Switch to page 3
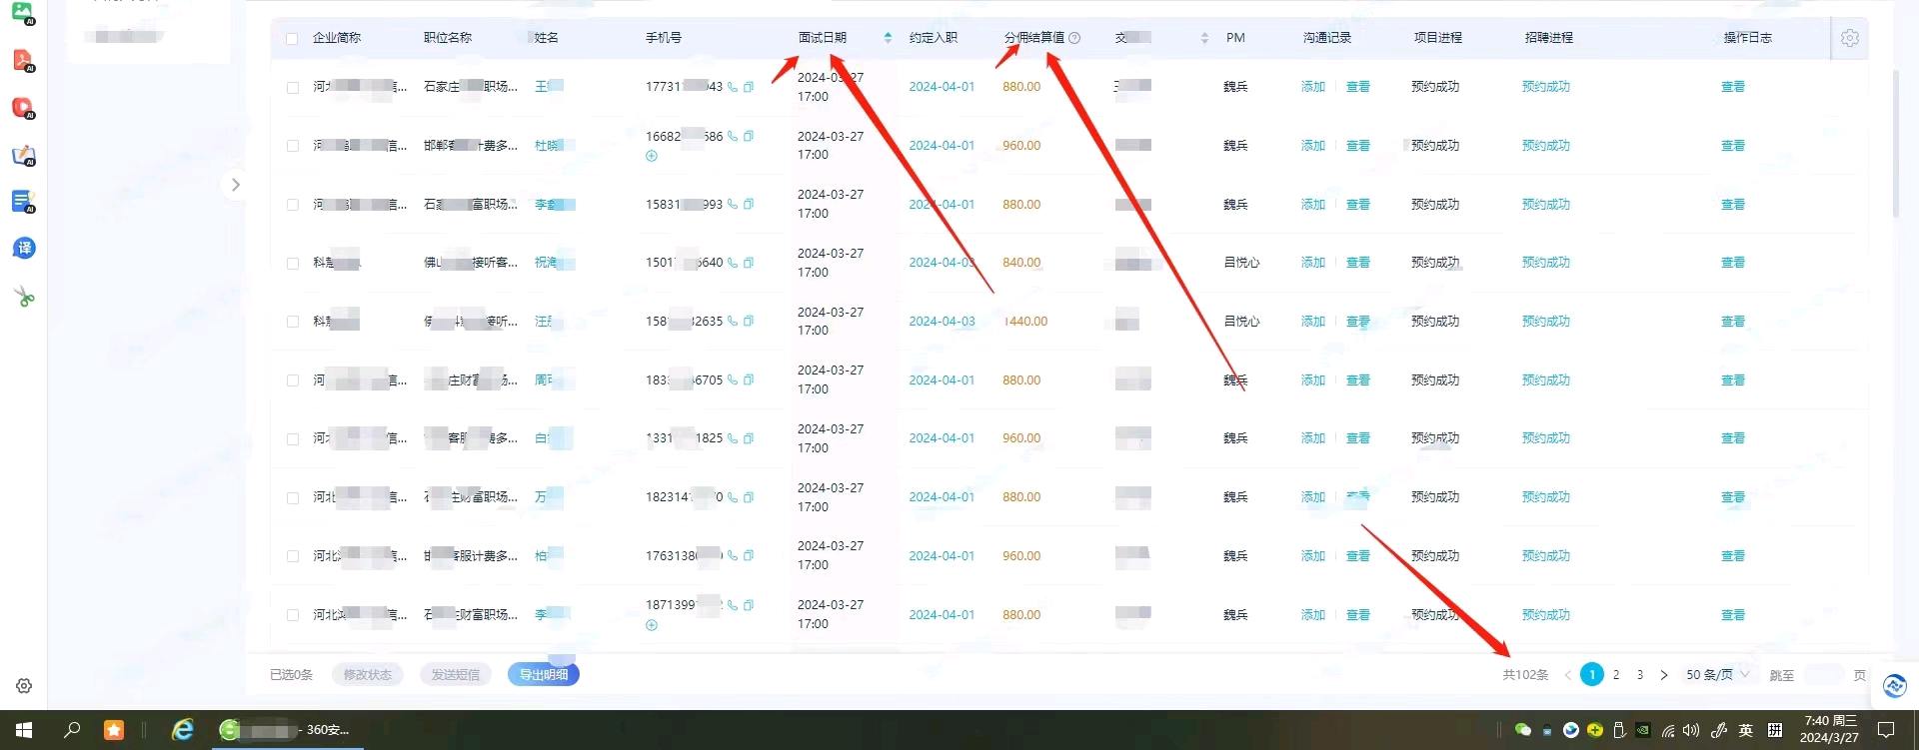 pos(1640,675)
